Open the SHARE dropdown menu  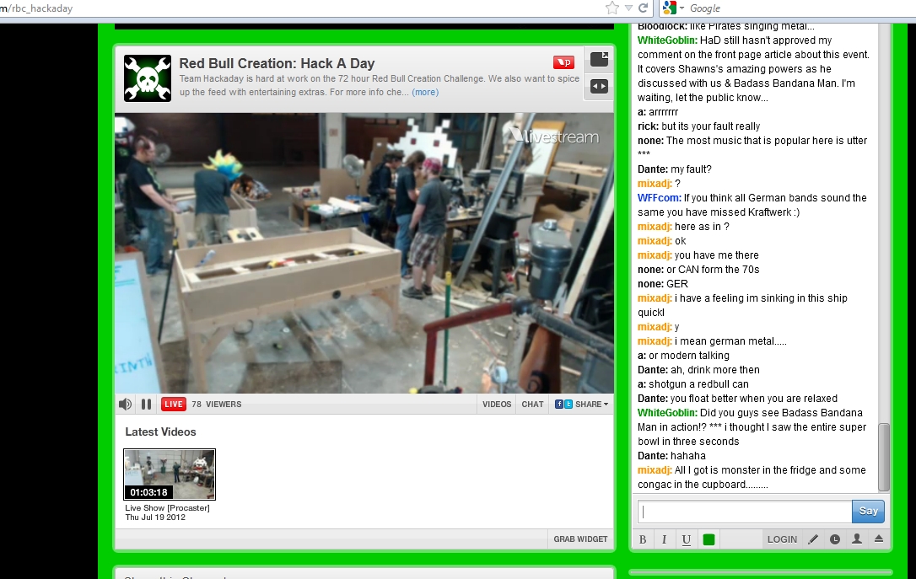(582, 405)
